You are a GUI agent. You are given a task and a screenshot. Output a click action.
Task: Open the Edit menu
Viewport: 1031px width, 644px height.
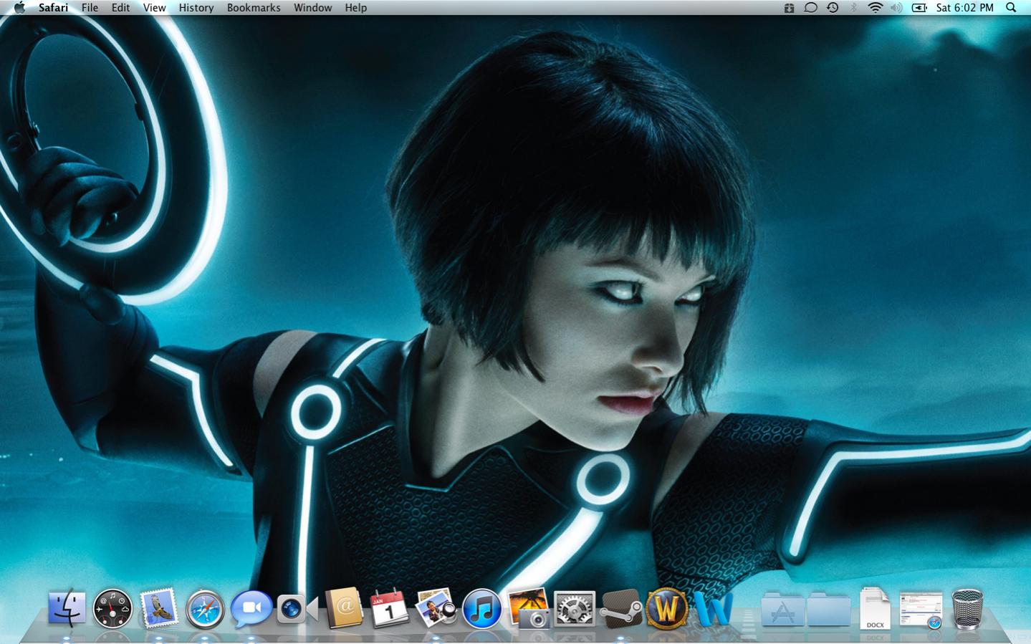120,7
